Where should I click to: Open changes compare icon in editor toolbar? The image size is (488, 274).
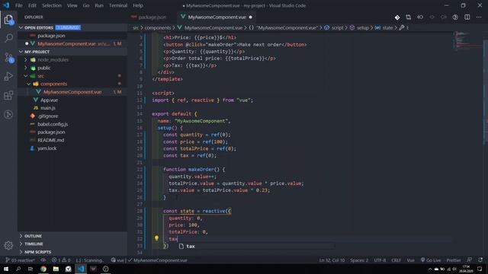(409, 18)
